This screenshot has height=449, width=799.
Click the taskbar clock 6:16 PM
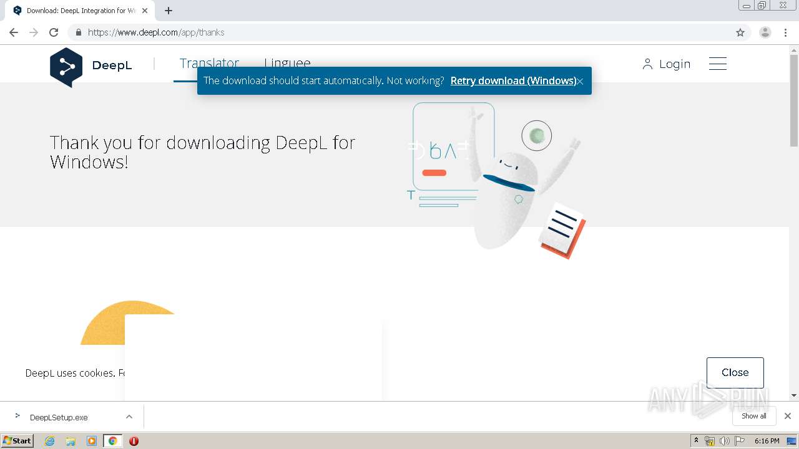(x=767, y=441)
